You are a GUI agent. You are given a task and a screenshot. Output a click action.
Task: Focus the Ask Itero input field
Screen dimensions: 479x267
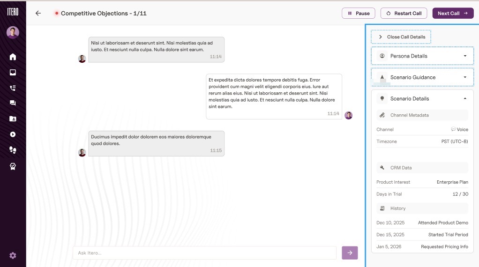coord(204,252)
